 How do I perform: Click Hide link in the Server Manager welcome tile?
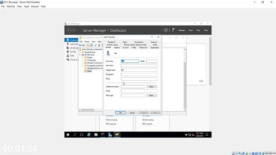pyautogui.click(x=201, y=81)
